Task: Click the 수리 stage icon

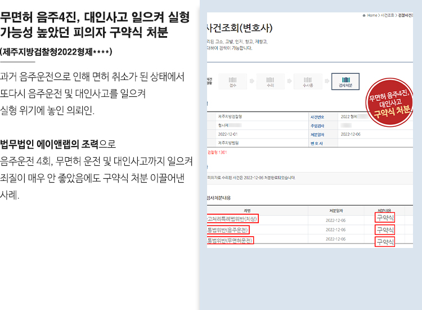Action: 270,82
